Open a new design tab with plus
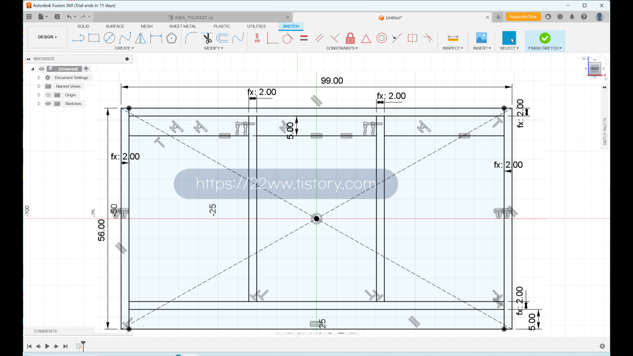Image resolution: width=633 pixels, height=356 pixels. (x=498, y=17)
